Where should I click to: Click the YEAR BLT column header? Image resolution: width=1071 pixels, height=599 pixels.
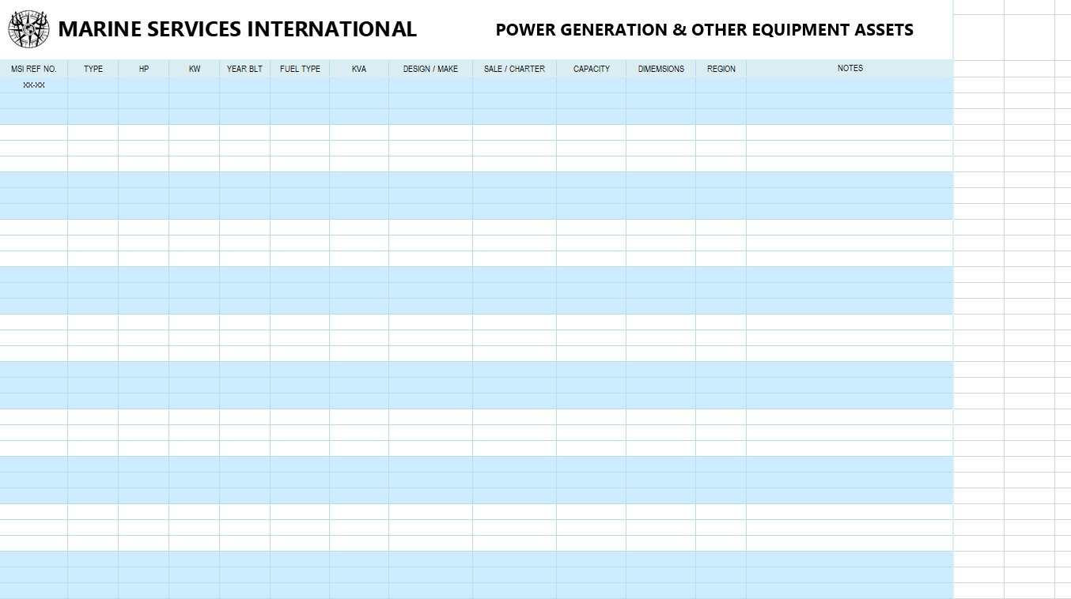pyautogui.click(x=244, y=69)
